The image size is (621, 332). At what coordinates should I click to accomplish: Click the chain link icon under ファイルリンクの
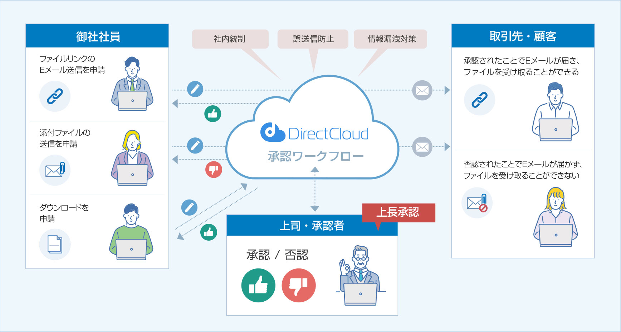(55, 96)
